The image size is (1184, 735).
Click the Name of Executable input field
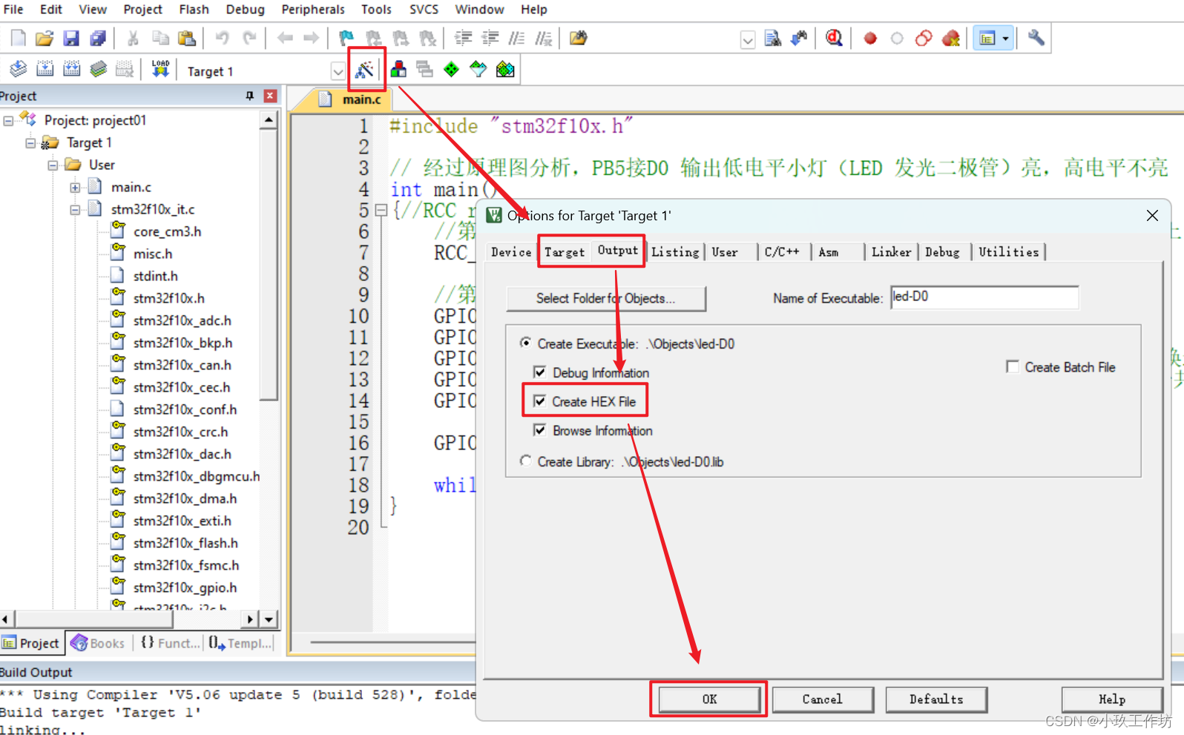coord(984,297)
